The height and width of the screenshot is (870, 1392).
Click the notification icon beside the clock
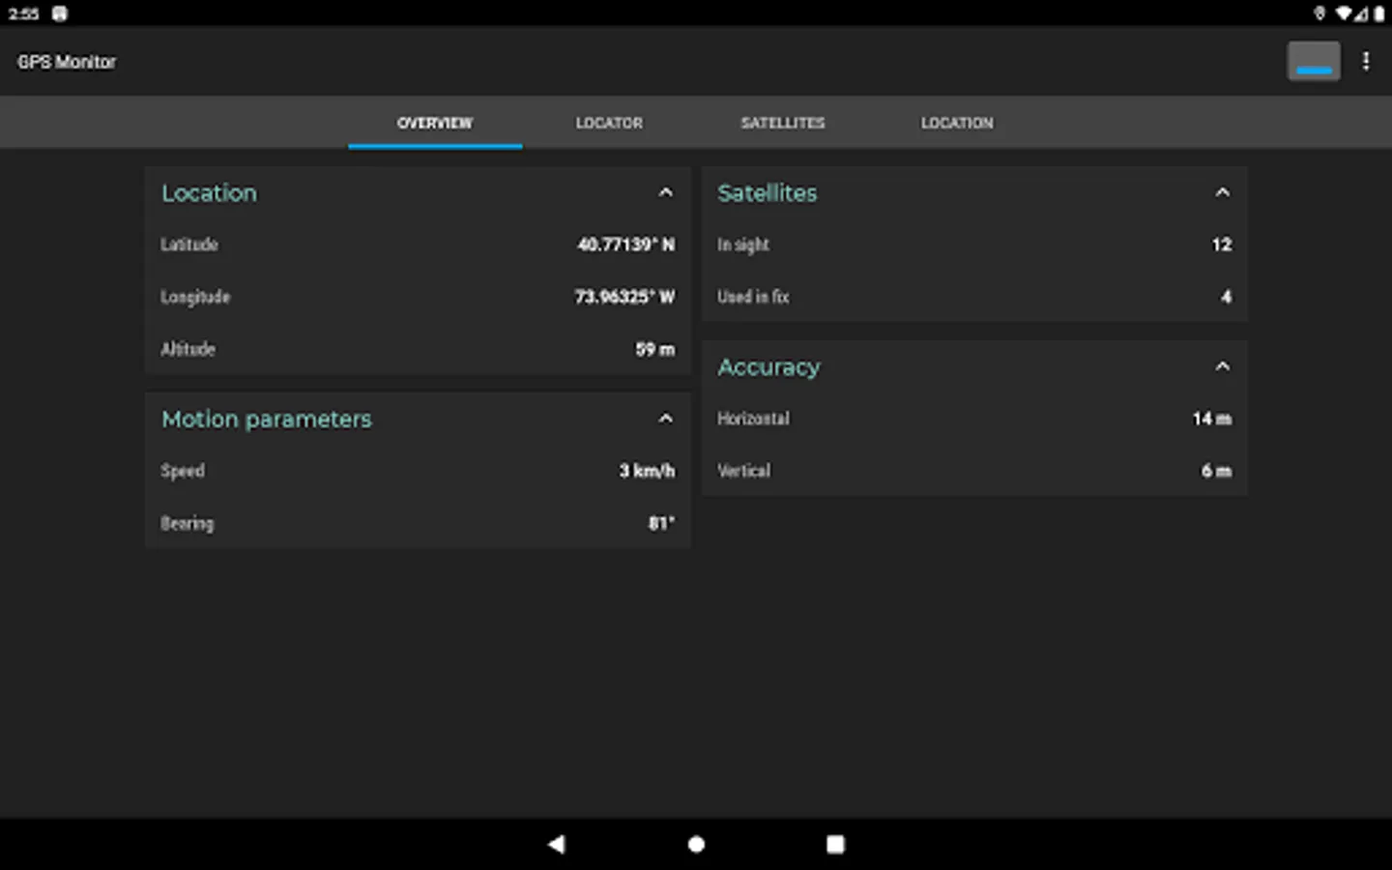[x=60, y=14]
